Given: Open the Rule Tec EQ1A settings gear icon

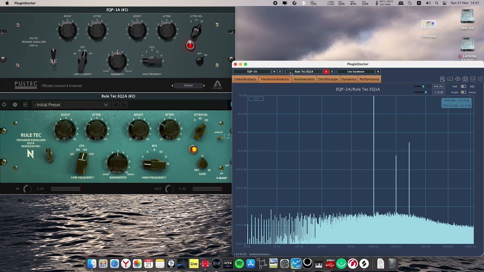Looking at the screenshot, I should pos(5,105).
